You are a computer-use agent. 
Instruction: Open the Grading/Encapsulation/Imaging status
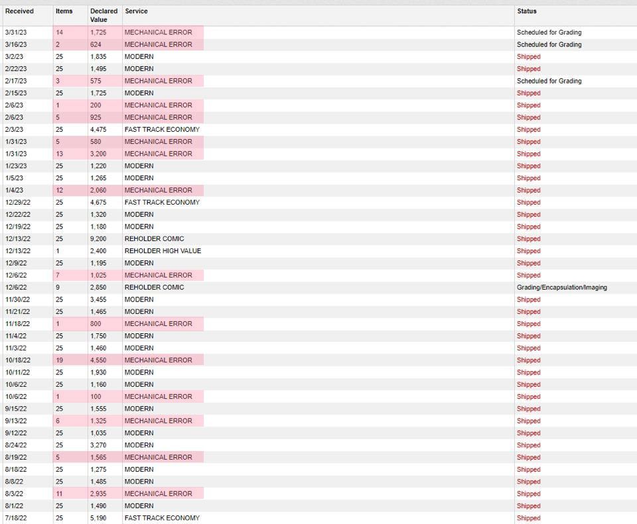click(x=561, y=288)
